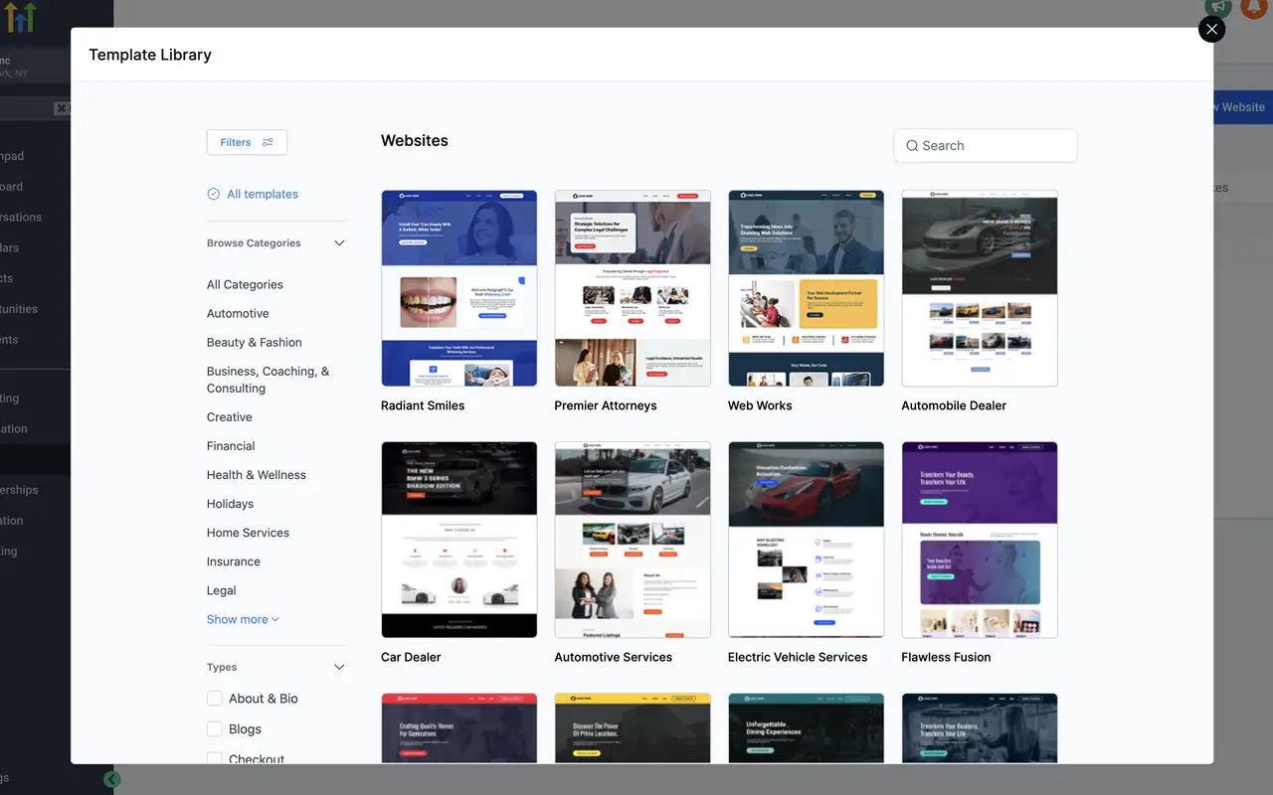
Task: Check the Checkout type checkbox
Action: click(x=214, y=758)
